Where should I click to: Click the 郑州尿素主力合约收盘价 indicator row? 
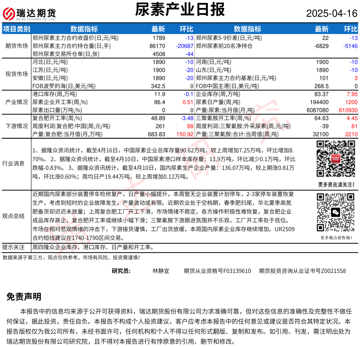(x=75, y=38)
